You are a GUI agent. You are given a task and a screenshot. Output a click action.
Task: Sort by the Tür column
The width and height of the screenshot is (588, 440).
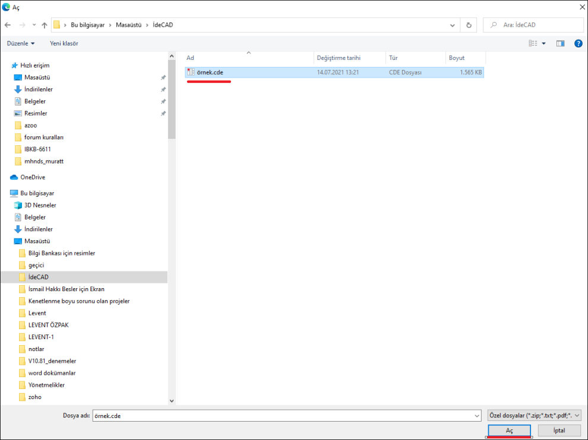(x=416, y=58)
